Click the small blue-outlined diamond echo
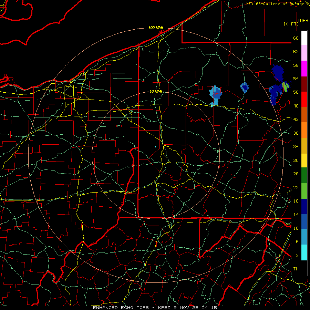Image resolution: width=310 pixels, height=310 pixels. 245,87
